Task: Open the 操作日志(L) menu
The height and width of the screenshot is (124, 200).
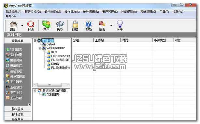Action: click(x=72, y=12)
